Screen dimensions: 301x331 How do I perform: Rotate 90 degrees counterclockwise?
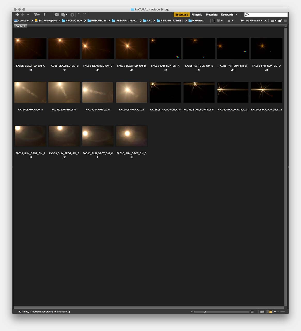79,14
